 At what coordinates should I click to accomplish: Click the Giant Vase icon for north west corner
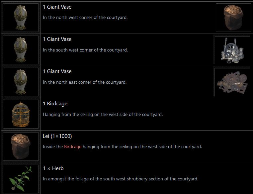point(21,17)
